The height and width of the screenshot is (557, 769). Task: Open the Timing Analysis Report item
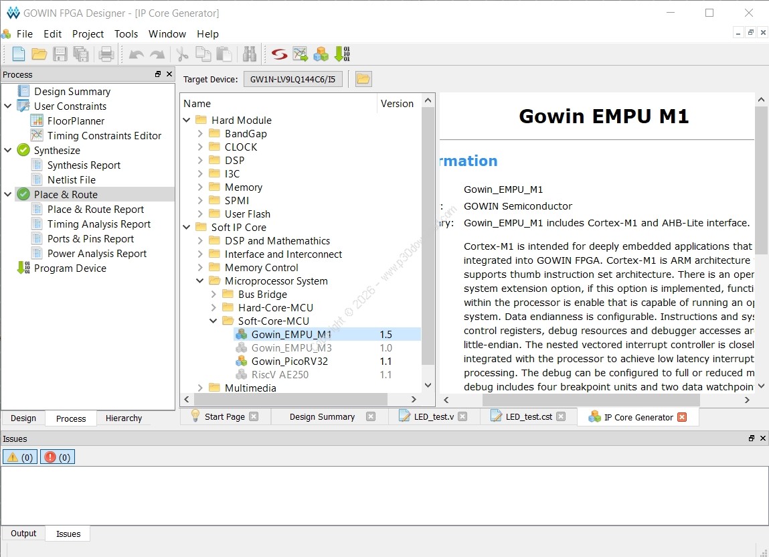pyautogui.click(x=99, y=224)
